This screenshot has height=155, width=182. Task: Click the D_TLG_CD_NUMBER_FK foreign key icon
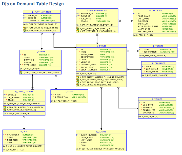pos(5,107)
